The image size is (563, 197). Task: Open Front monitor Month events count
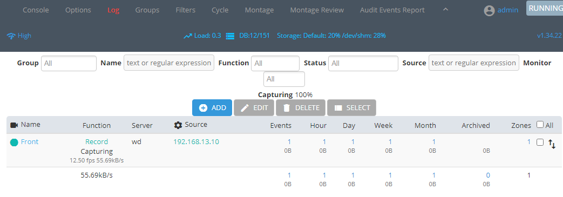(434, 142)
